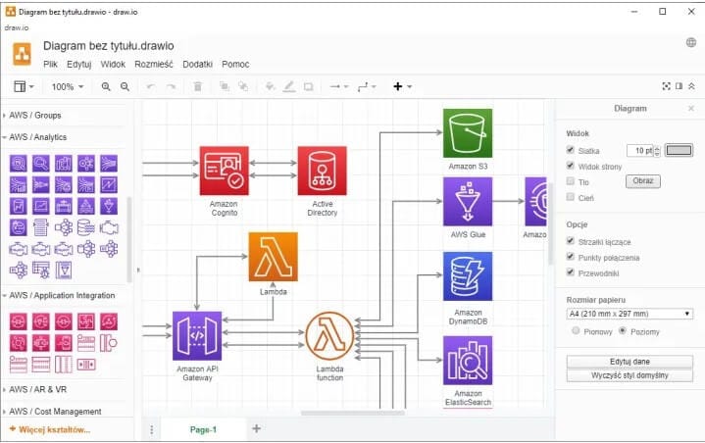Open the Pomoc menu

[235, 65]
